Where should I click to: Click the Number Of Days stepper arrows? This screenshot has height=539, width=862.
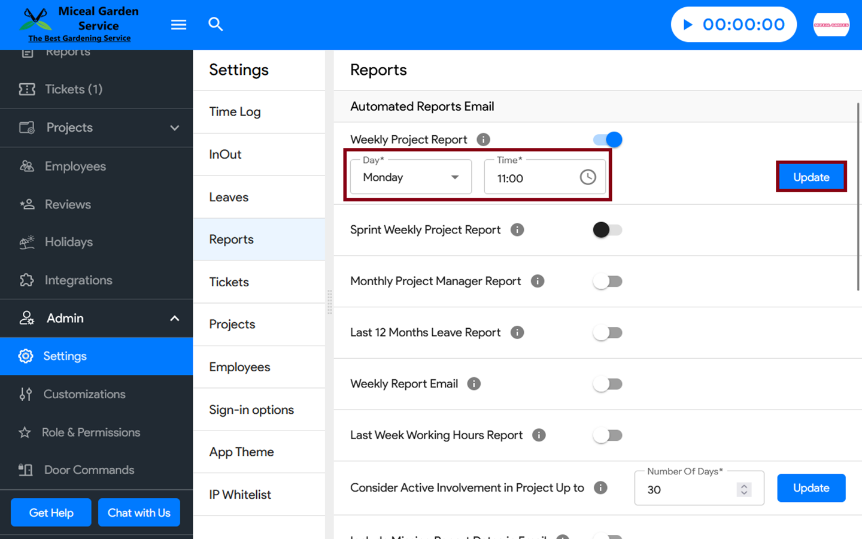743,489
